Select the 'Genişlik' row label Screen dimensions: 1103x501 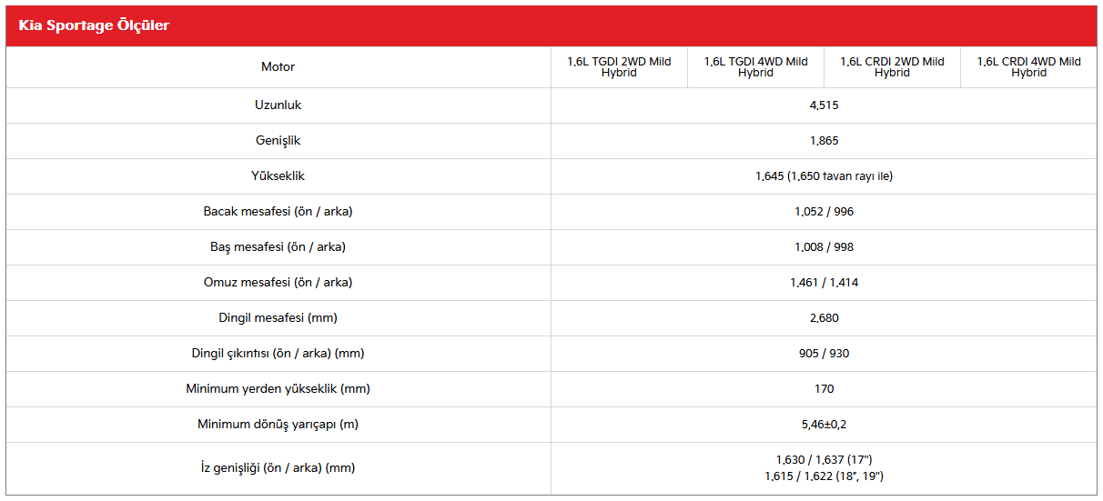tap(278, 141)
